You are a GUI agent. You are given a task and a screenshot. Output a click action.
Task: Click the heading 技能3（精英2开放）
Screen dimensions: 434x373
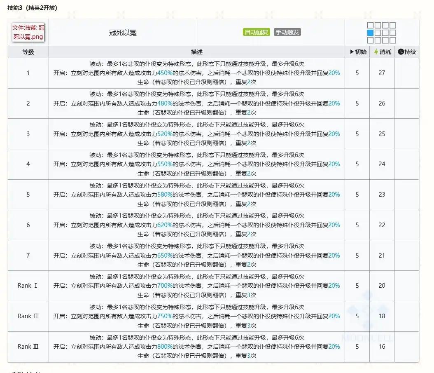click(32, 8)
